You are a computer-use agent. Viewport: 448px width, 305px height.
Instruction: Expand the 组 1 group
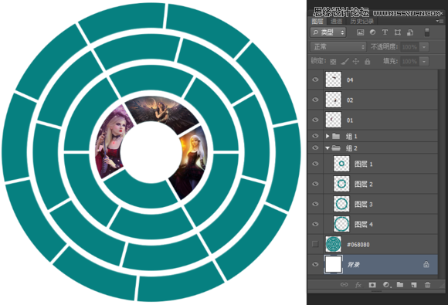[328, 136]
